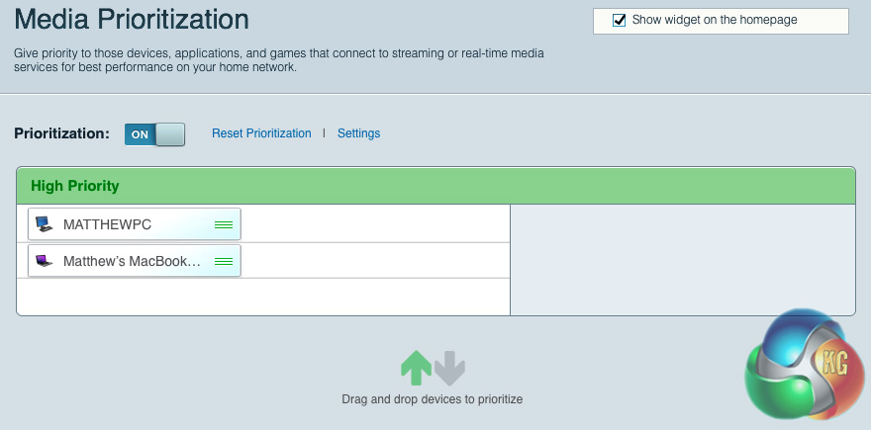Click the Reset Prioritization link
The height and width of the screenshot is (430, 871).
[261, 133]
